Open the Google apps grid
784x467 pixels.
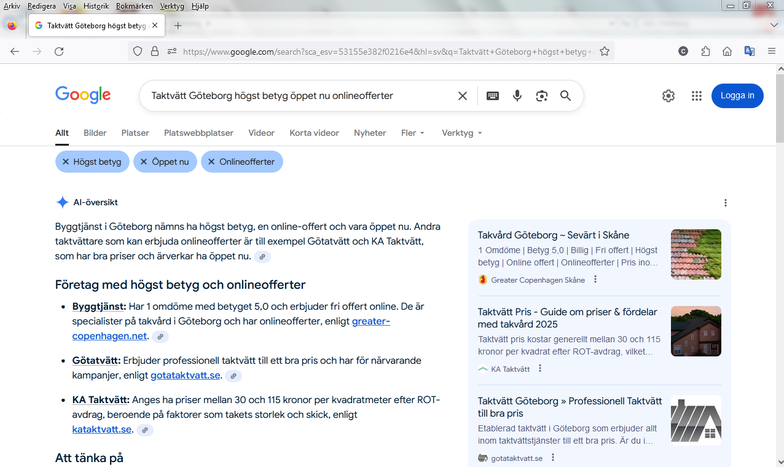point(696,96)
